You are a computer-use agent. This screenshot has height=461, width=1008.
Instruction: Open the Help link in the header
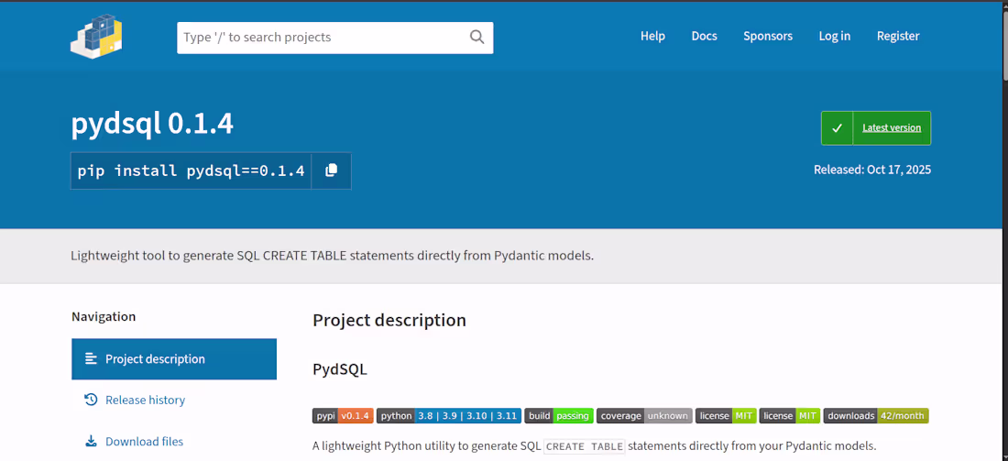tap(652, 36)
